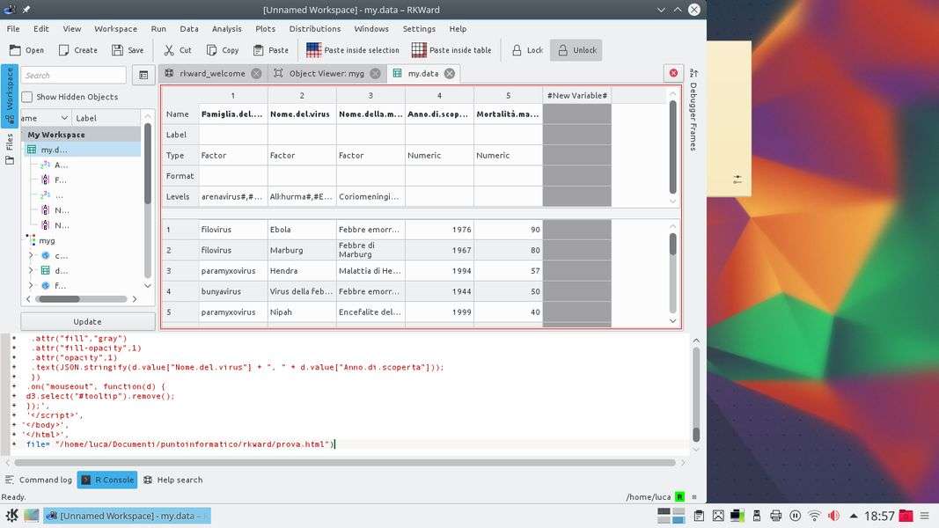The image size is (939, 528).
Task: Click the Paste inside table icon
Action: click(419, 50)
